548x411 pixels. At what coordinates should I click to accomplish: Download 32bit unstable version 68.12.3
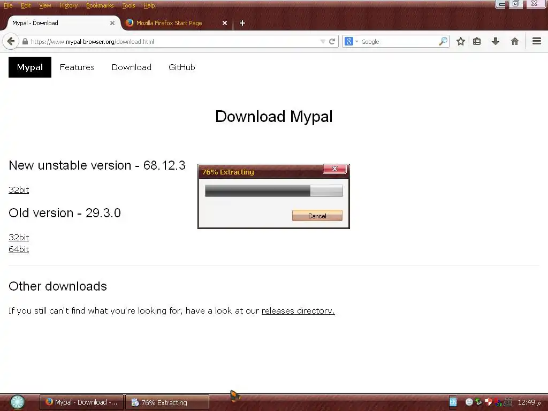pos(19,190)
